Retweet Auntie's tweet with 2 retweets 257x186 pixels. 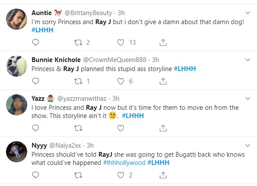pos(78,43)
